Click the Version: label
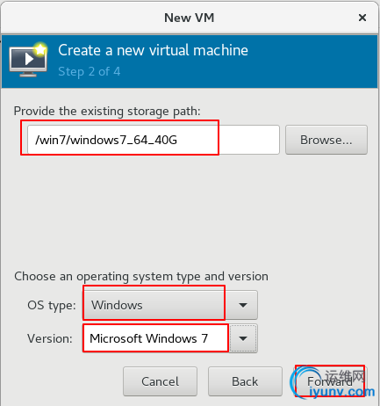Image resolution: width=380 pixels, height=406 pixels. [50, 338]
